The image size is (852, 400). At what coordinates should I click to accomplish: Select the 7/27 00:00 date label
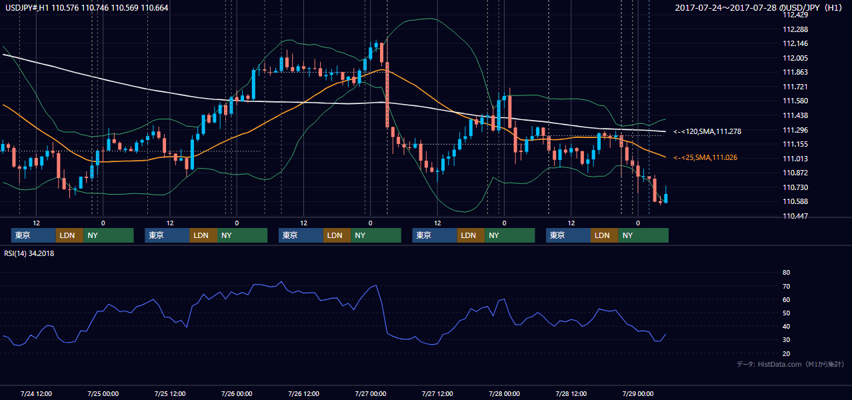coord(370,393)
